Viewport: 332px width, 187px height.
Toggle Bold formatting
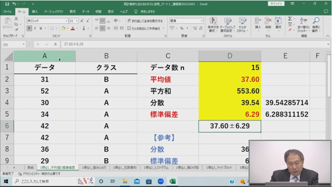29,28
